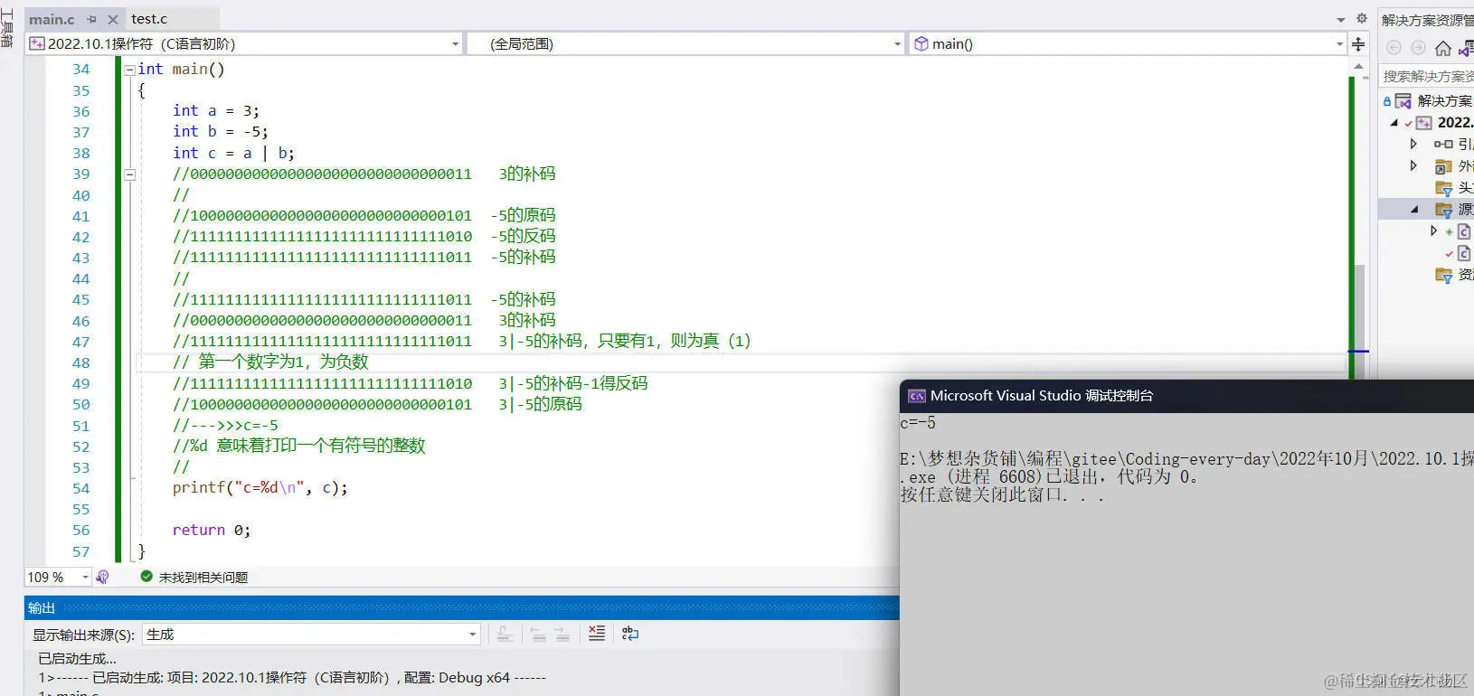Click the Solution Explorer back arrow

(1394, 48)
